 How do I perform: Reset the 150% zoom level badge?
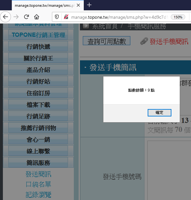click(178, 17)
